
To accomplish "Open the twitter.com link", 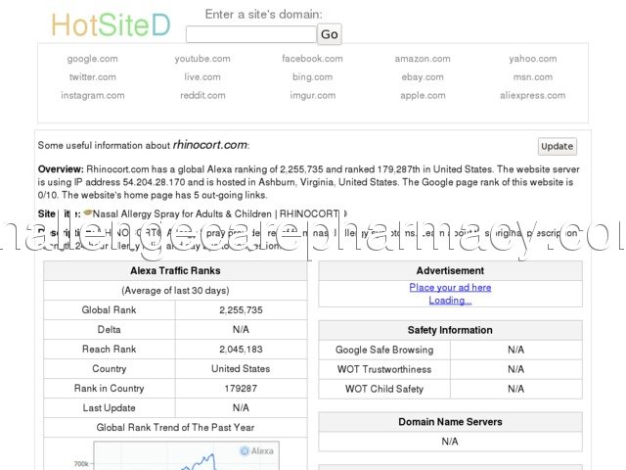I will (x=93, y=77).
